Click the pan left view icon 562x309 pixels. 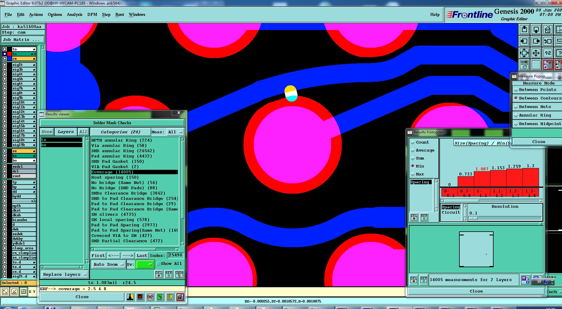(x=524, y=41)
